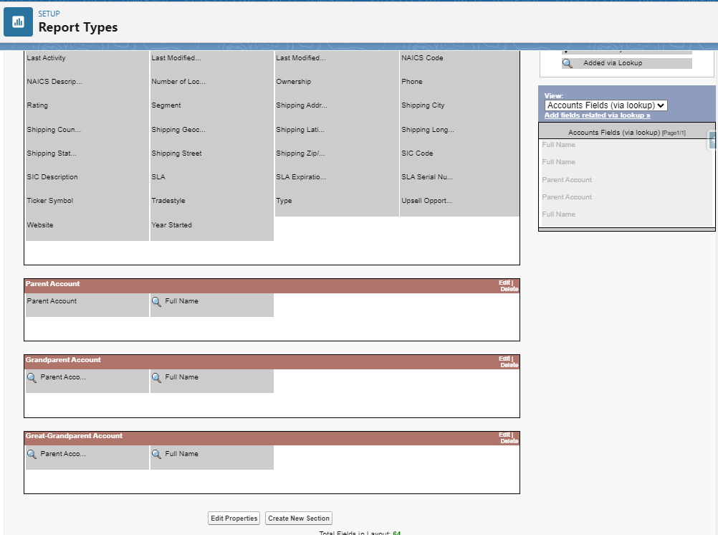Click Add fields related via lookup link

click(x=597, y=115)
